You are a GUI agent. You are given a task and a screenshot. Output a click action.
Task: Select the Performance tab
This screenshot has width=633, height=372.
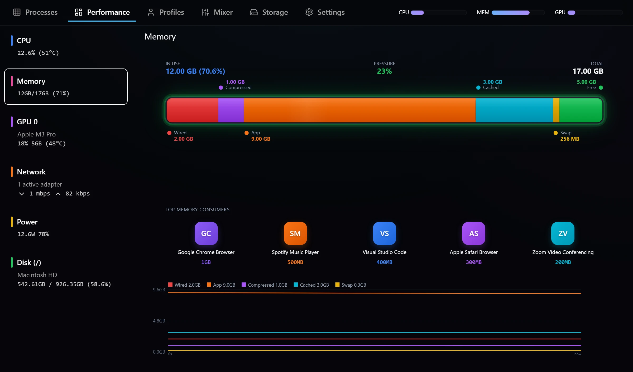[102, 12]
